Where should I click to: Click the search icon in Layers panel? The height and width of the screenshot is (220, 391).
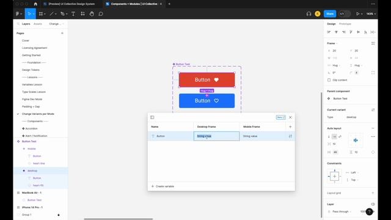point(18,24)
